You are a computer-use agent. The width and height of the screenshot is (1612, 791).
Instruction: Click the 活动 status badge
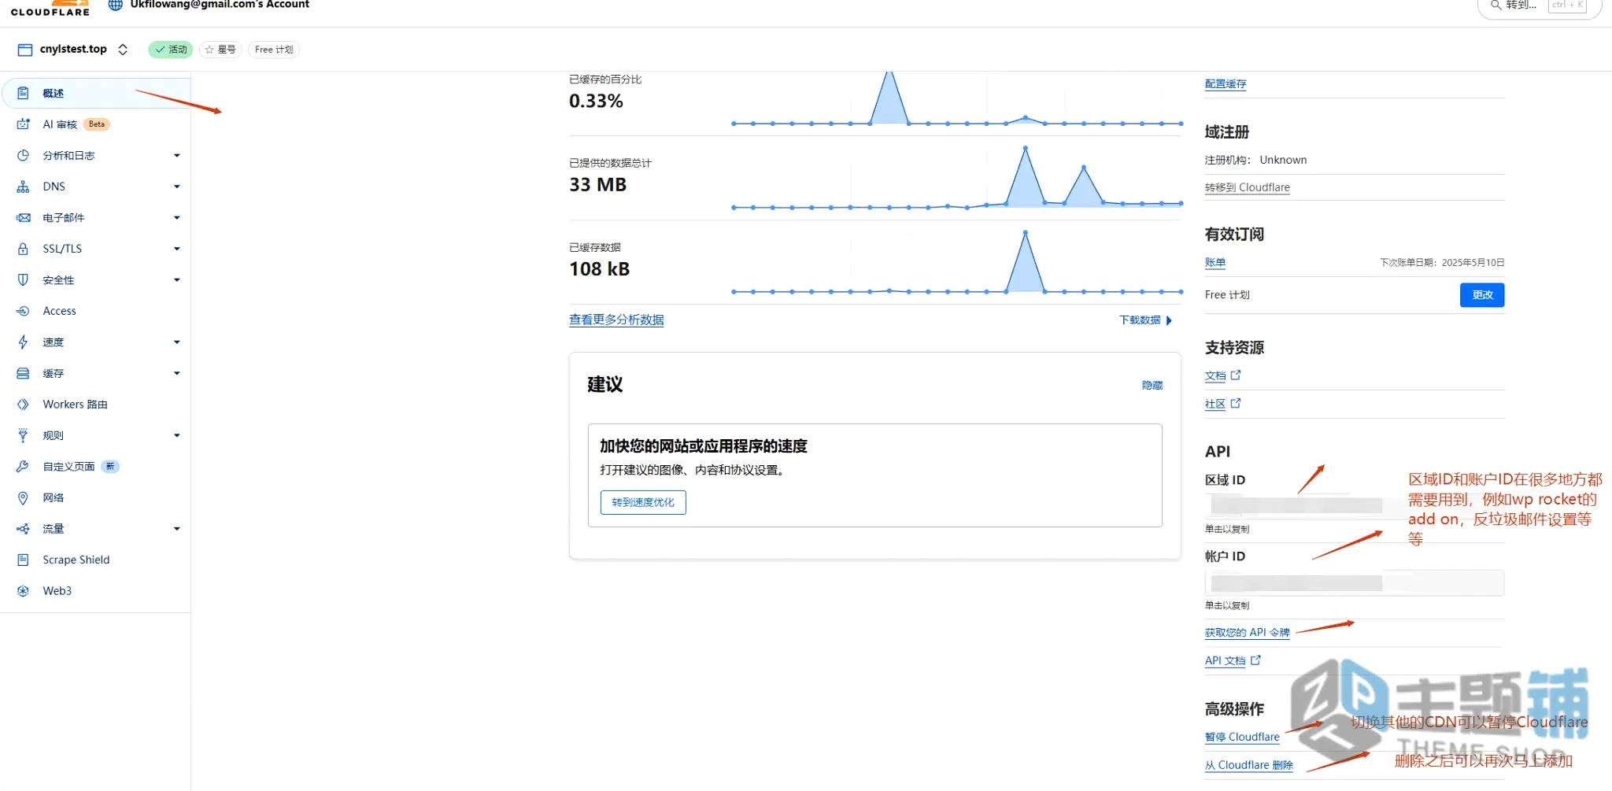coord(171,50)
